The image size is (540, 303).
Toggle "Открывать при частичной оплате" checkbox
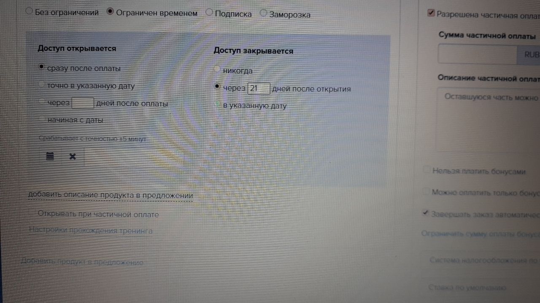(32, 213)
